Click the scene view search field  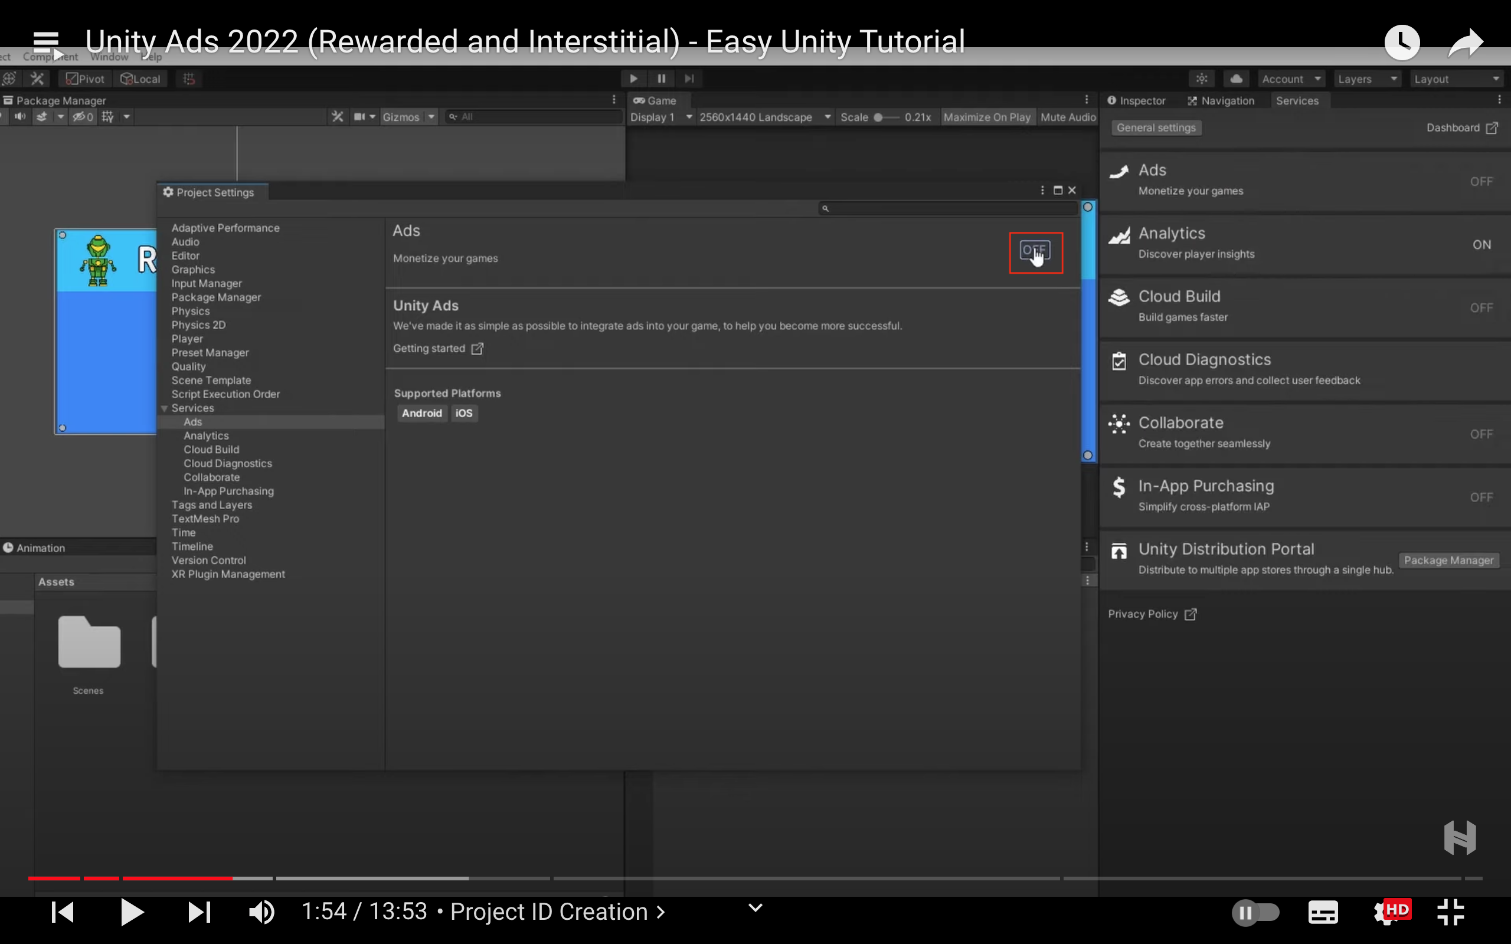click(x=535, y=117)
